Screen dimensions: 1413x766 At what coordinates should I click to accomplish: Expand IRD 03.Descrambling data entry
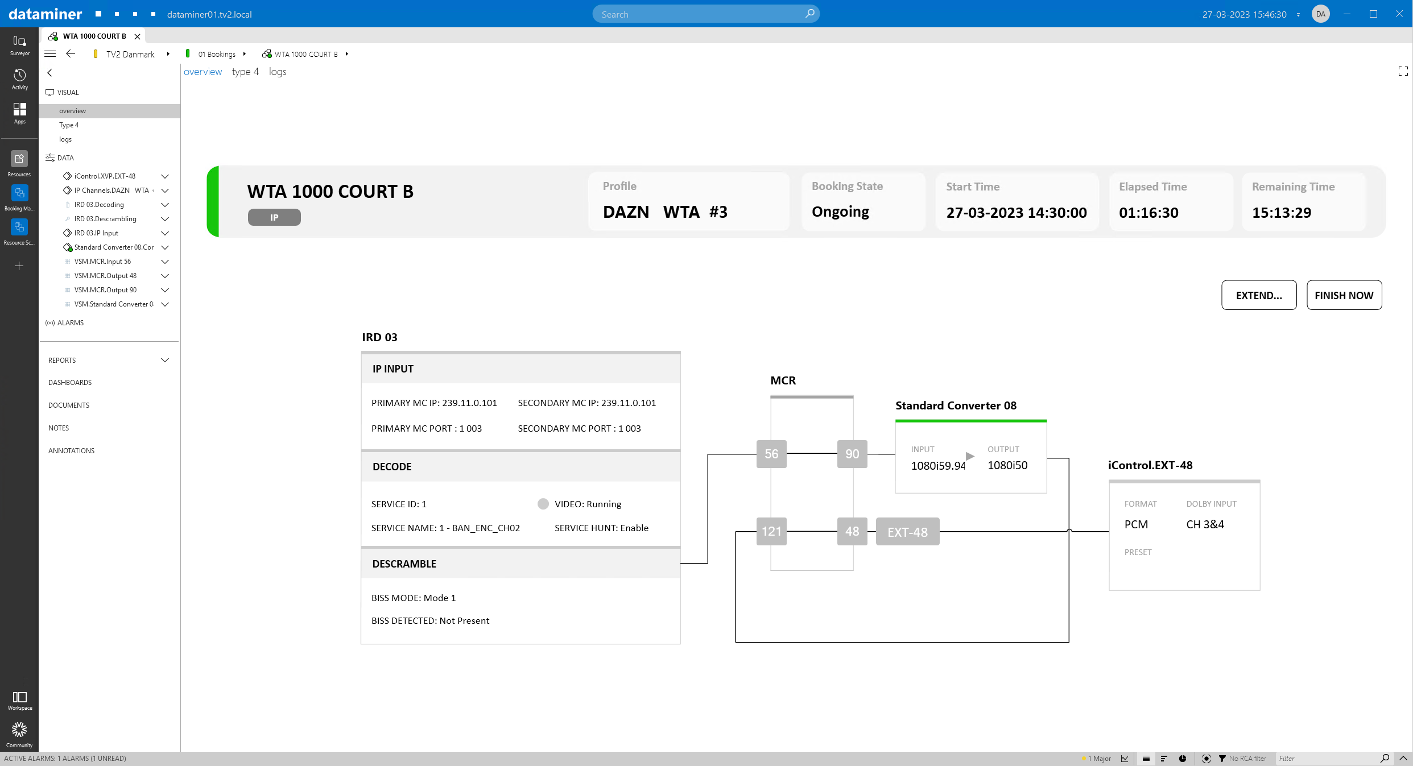(165, 219)
